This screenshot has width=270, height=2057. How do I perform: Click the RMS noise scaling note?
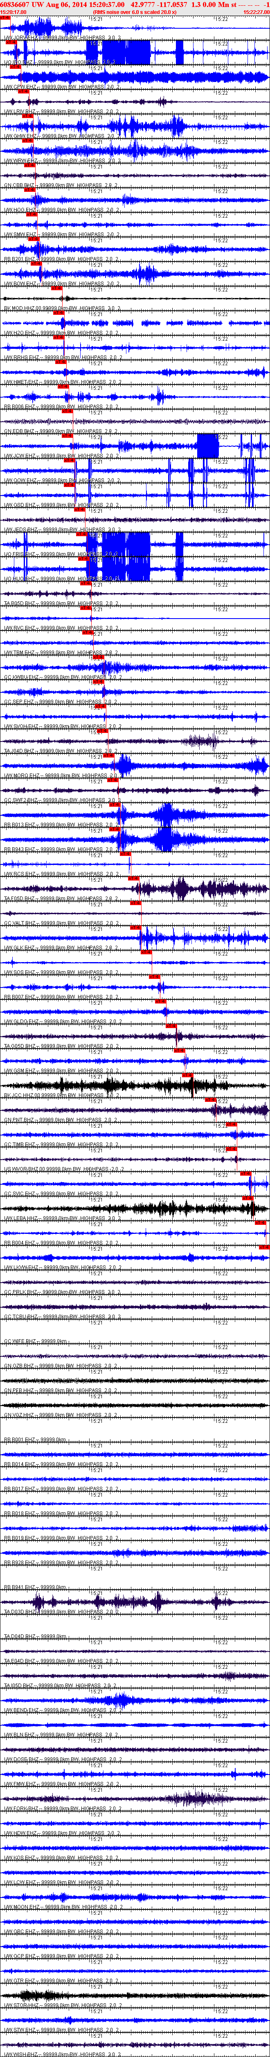click(135, 12)
